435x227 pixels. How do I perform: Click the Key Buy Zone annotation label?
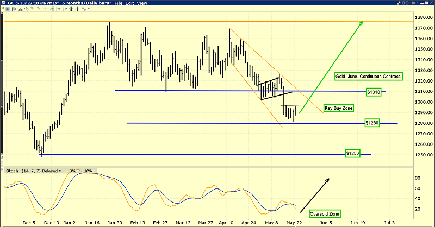tap(338, 108)
